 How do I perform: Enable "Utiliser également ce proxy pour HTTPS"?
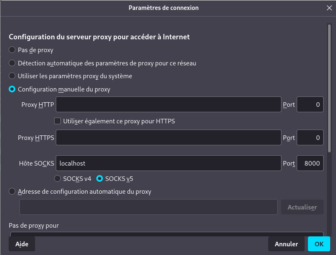[58, 121]
